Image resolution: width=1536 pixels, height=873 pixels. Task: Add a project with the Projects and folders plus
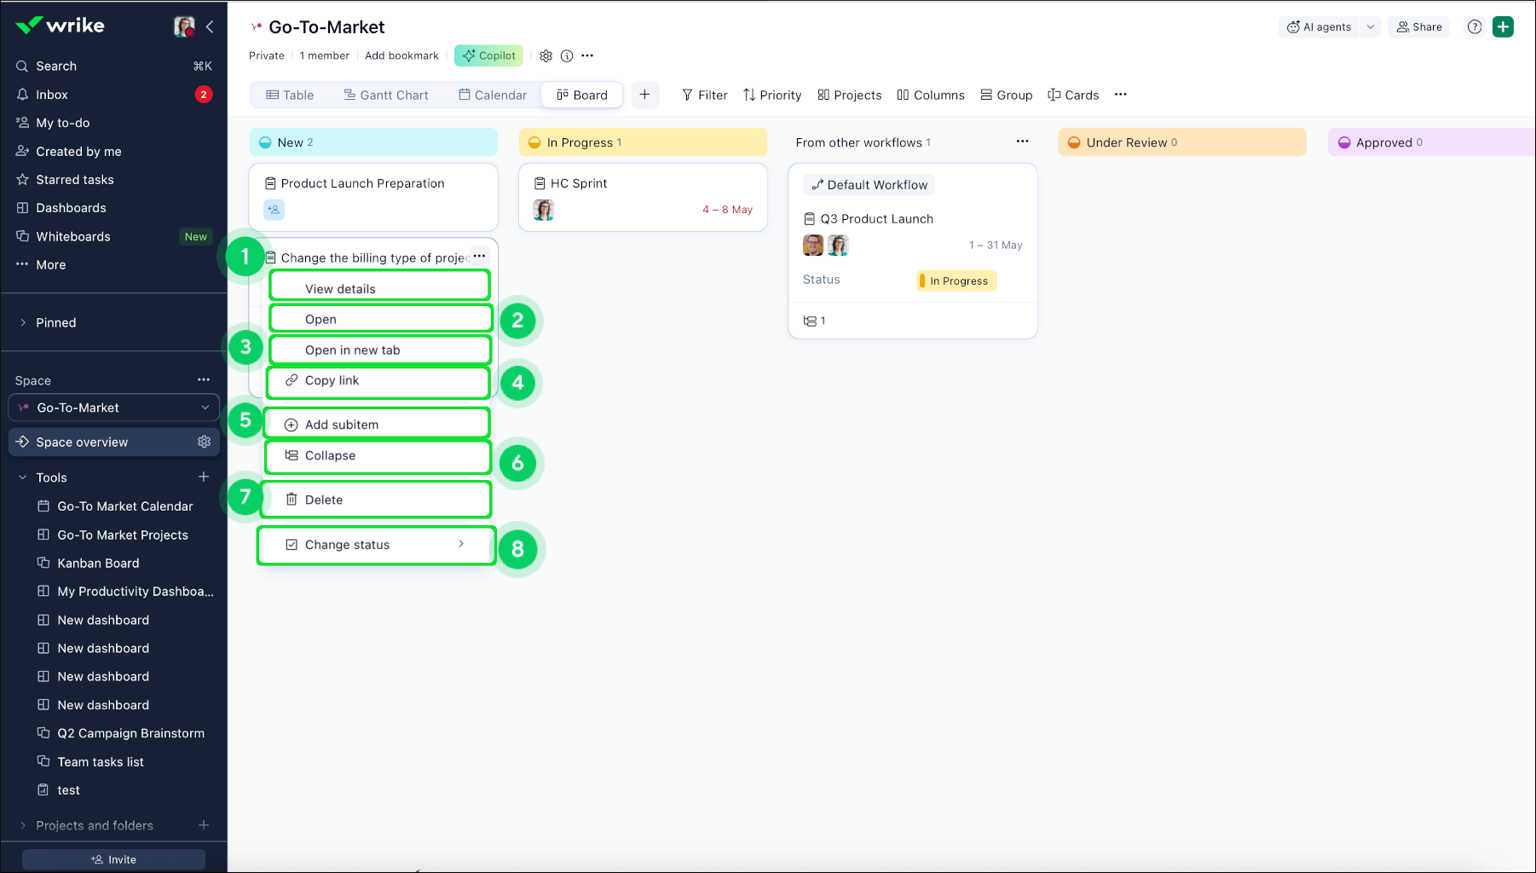click(204, 825)
